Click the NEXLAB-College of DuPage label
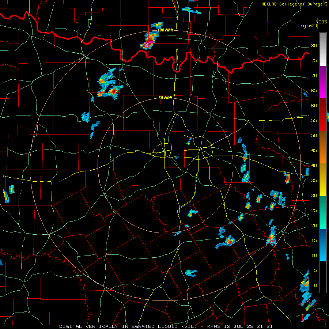329x329 pixels. [292, 4]
